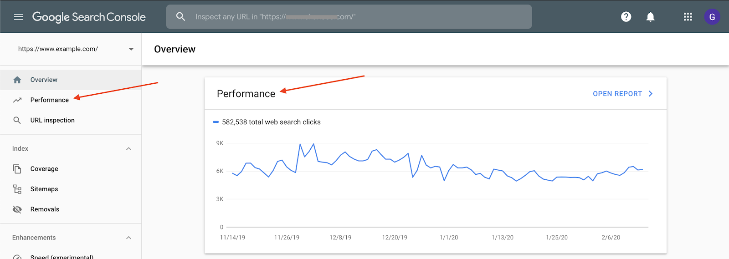Collapse the Enhancements section
The height and width of the screenshot is (259, 729).
tap(128, 238)
